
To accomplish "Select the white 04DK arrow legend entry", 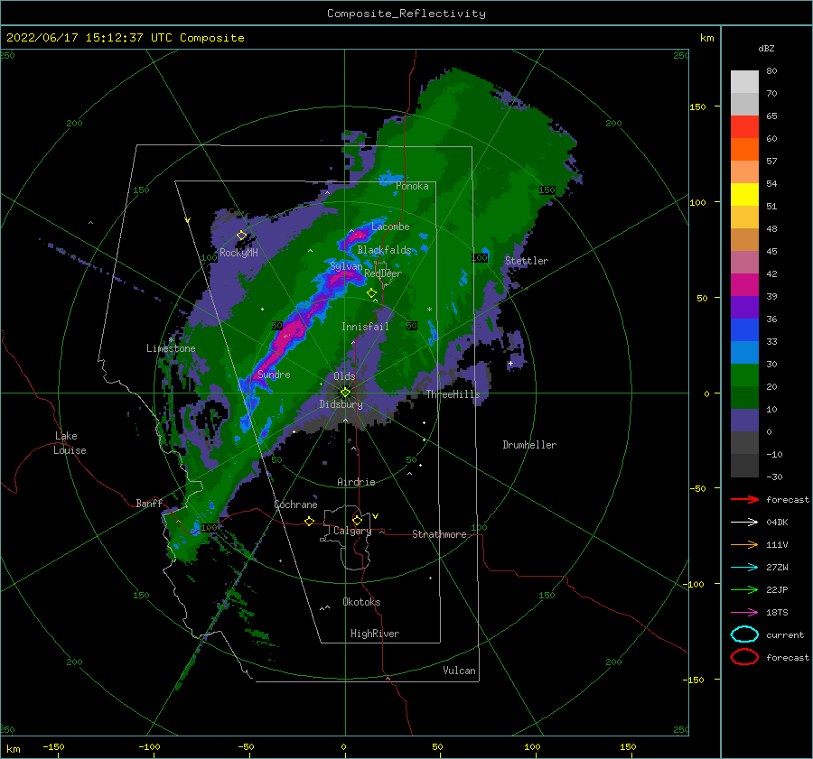I will 744,523.
